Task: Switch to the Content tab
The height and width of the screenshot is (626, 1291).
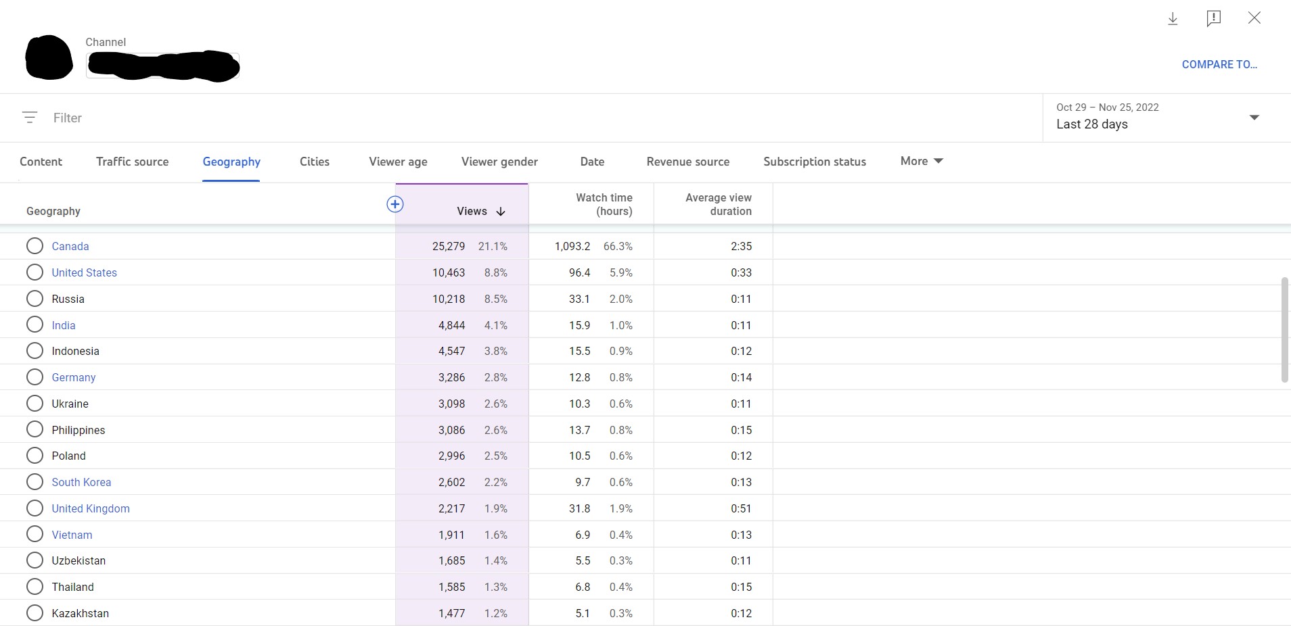Action: click(x=41, y=162)
